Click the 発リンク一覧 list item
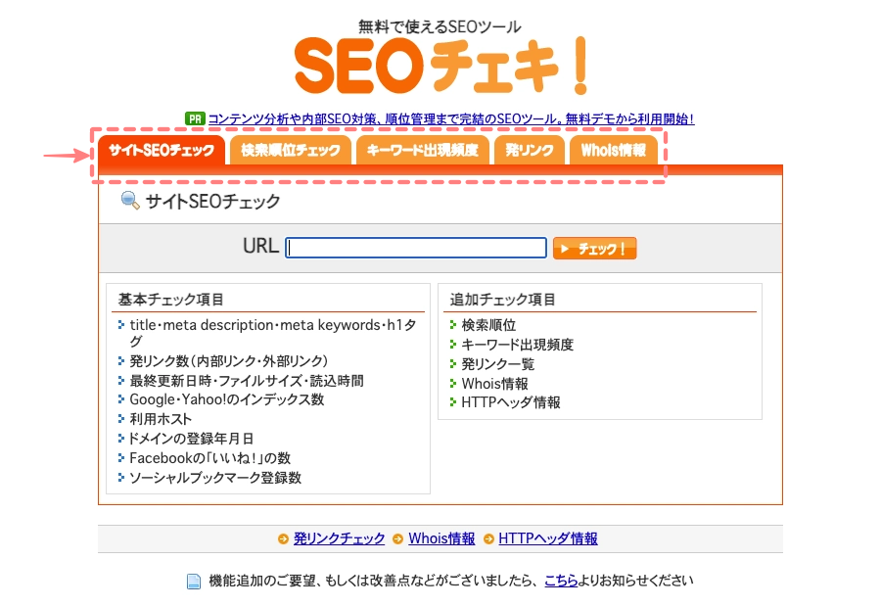This screenshot has height=607, width=881. coord(498,364)
